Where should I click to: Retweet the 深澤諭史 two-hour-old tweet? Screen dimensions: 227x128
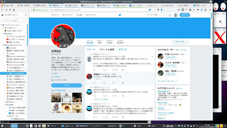click(104, 83)
